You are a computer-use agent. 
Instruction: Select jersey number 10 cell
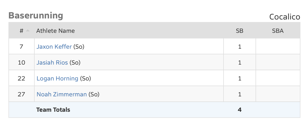pos(22,63)
